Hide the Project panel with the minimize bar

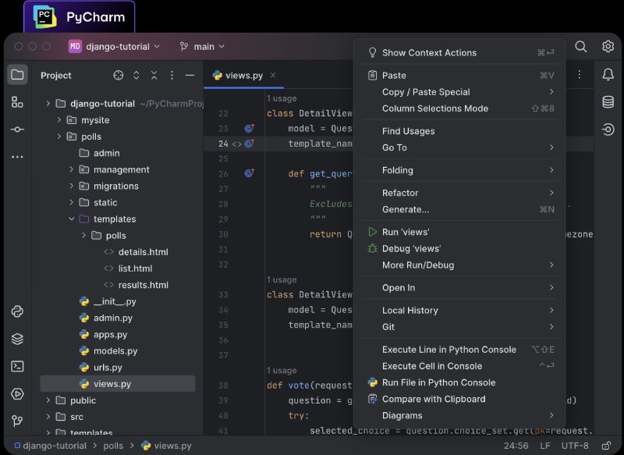point(190,75)
